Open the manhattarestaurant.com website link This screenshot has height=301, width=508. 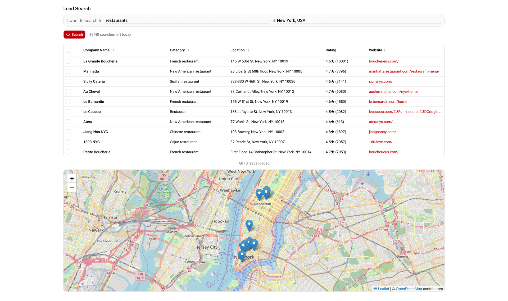coord(404,71)
